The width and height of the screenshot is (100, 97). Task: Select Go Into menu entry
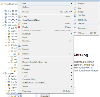(x=45, y=7)
